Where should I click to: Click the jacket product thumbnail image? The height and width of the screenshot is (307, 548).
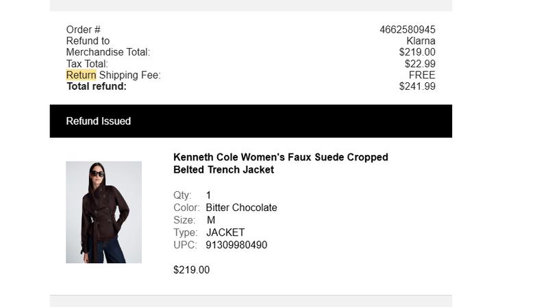(x=103, y=212)
